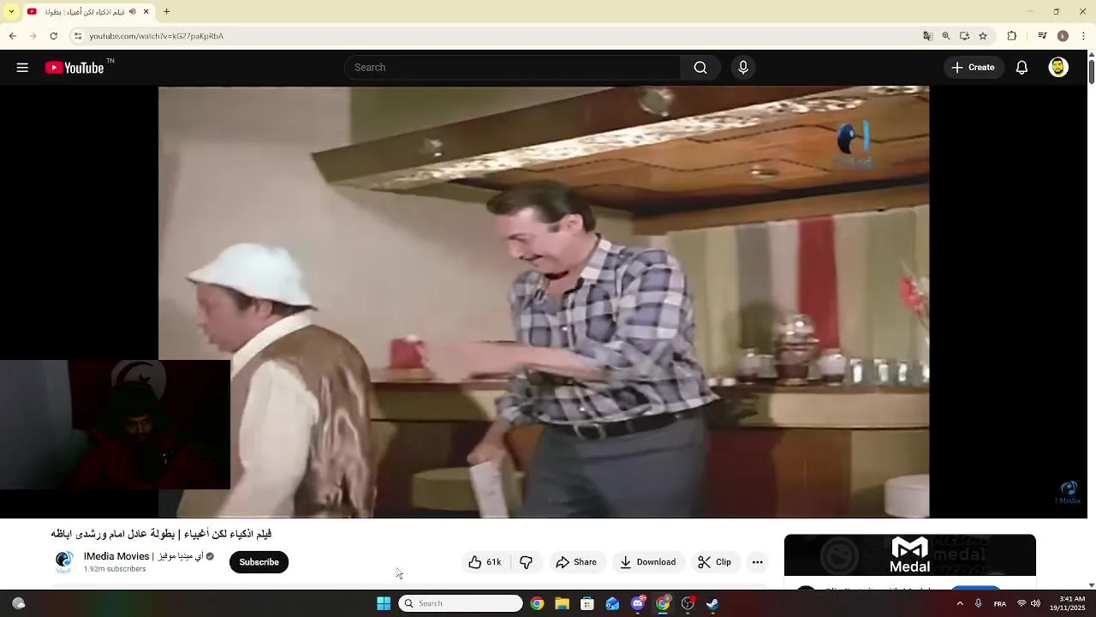
Task: Click the Share button
Action: coord(575,562)
